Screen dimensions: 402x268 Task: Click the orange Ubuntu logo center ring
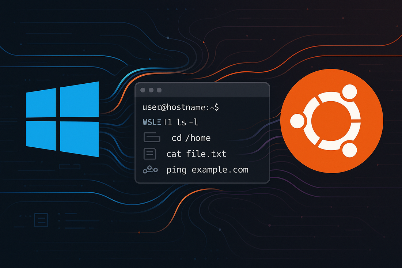point(331,120)
